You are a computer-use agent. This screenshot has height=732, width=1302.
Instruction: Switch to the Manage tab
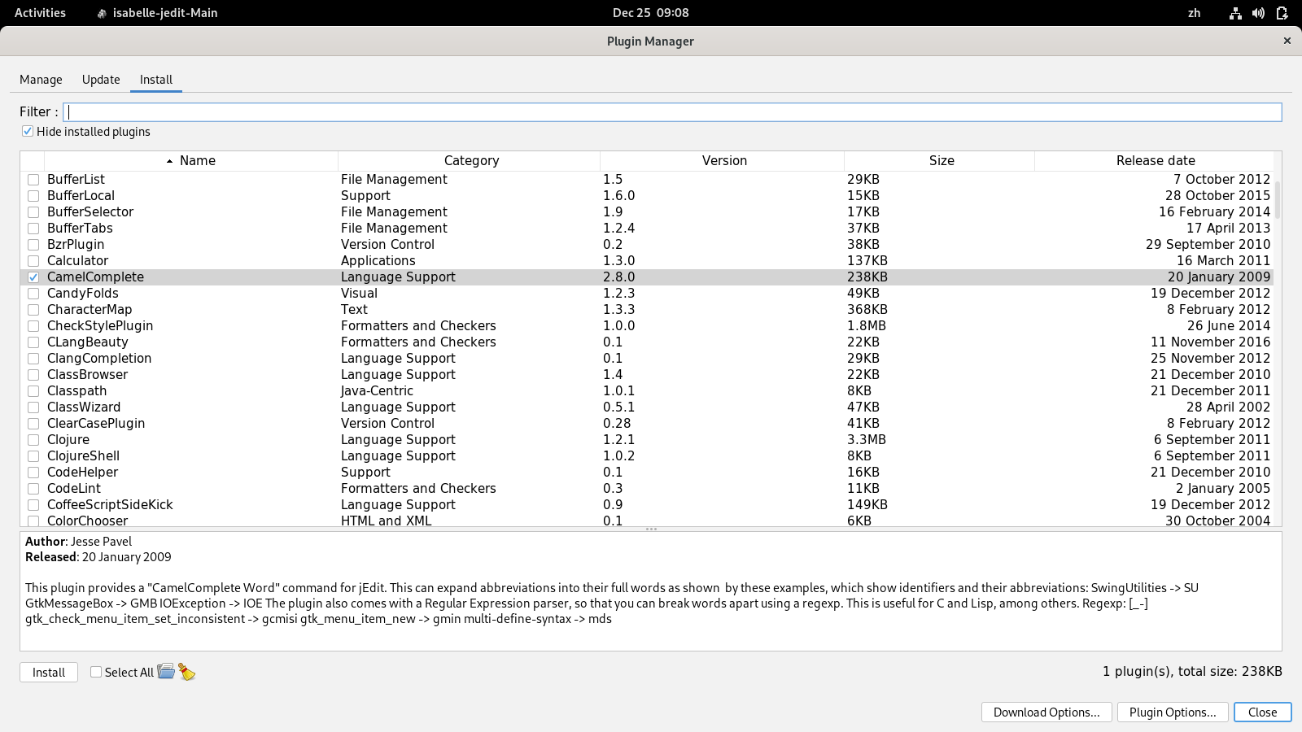coord(41,80)
